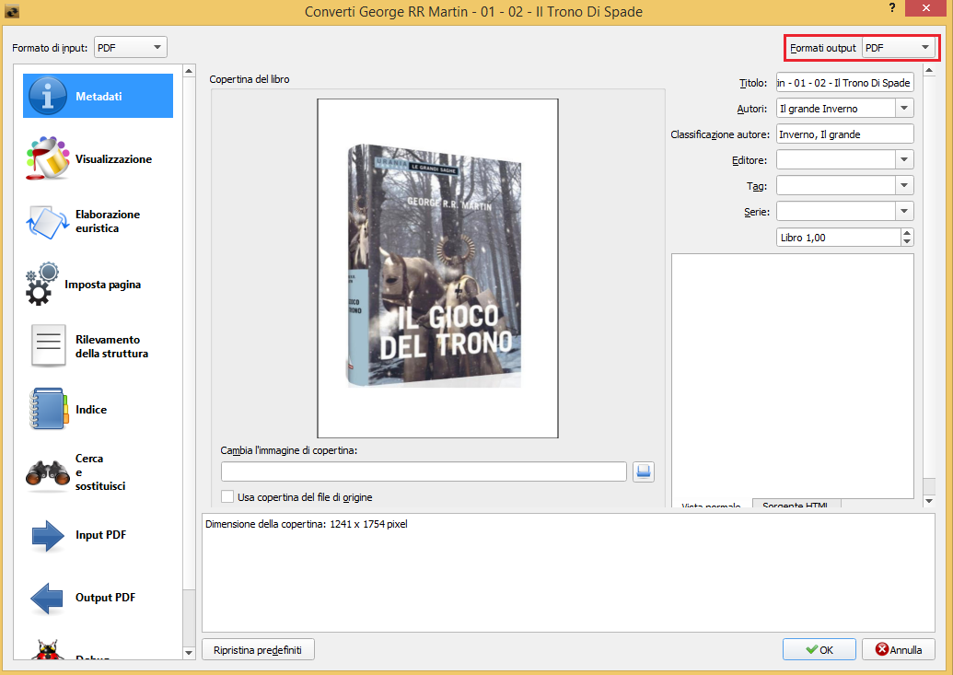Open the Formato di input dropdown

tap(131, 48)
